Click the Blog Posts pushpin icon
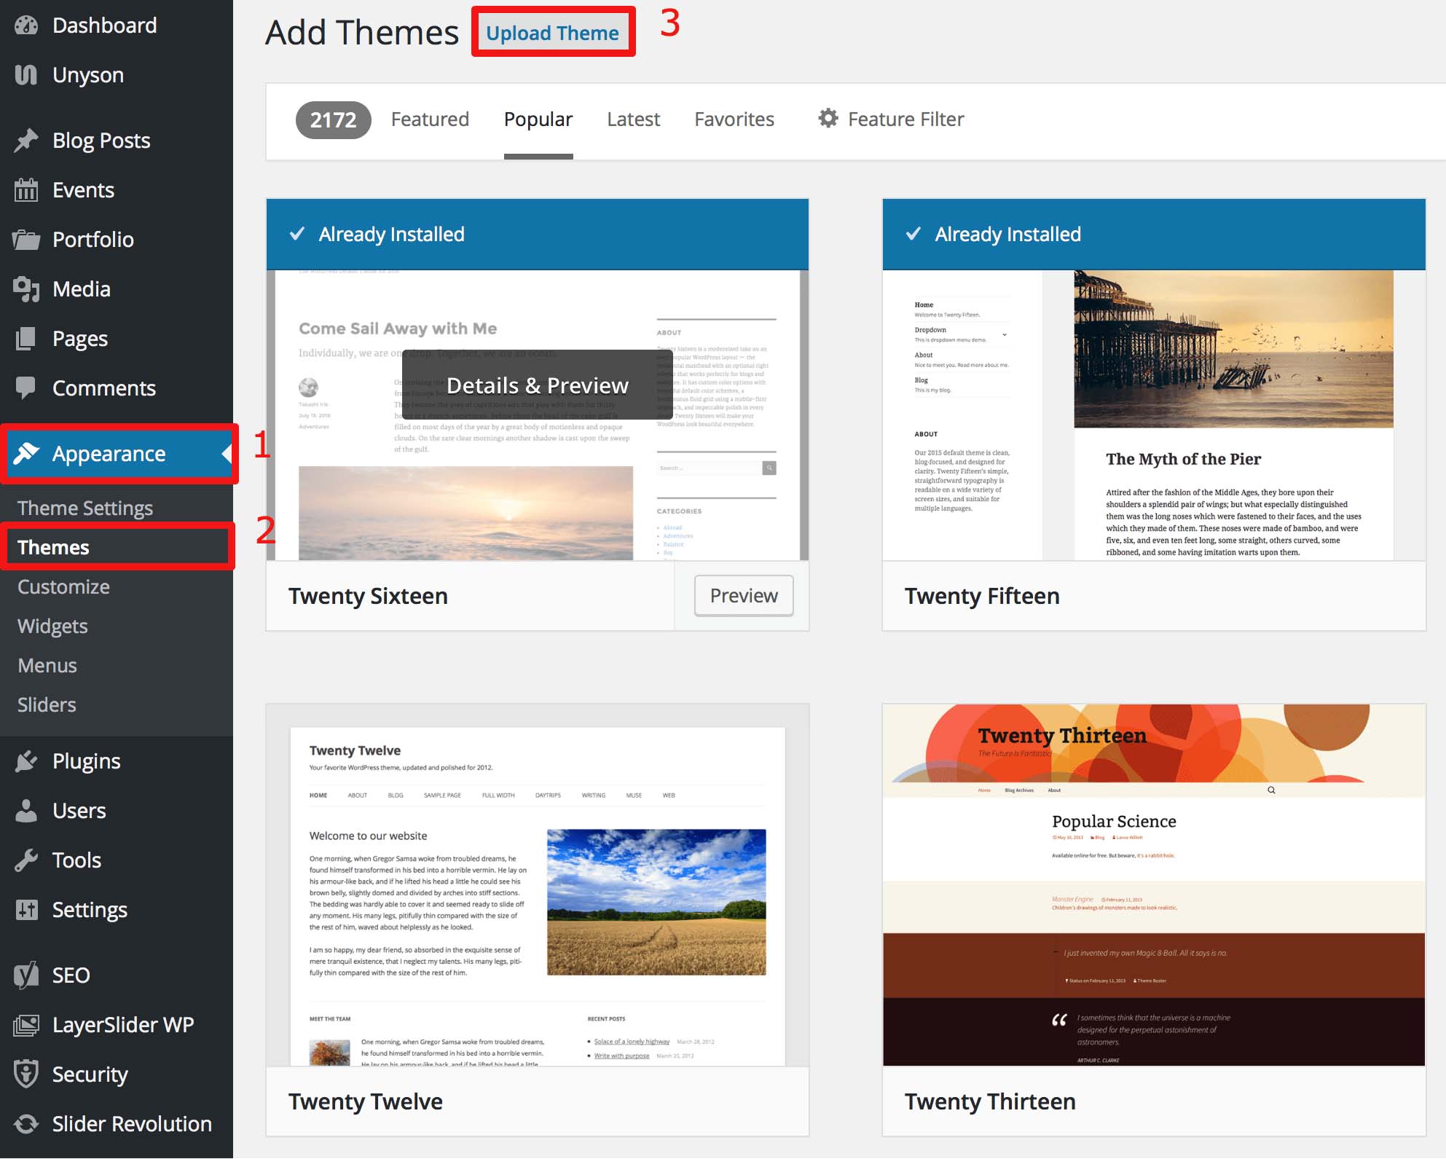 coord(26,141)
